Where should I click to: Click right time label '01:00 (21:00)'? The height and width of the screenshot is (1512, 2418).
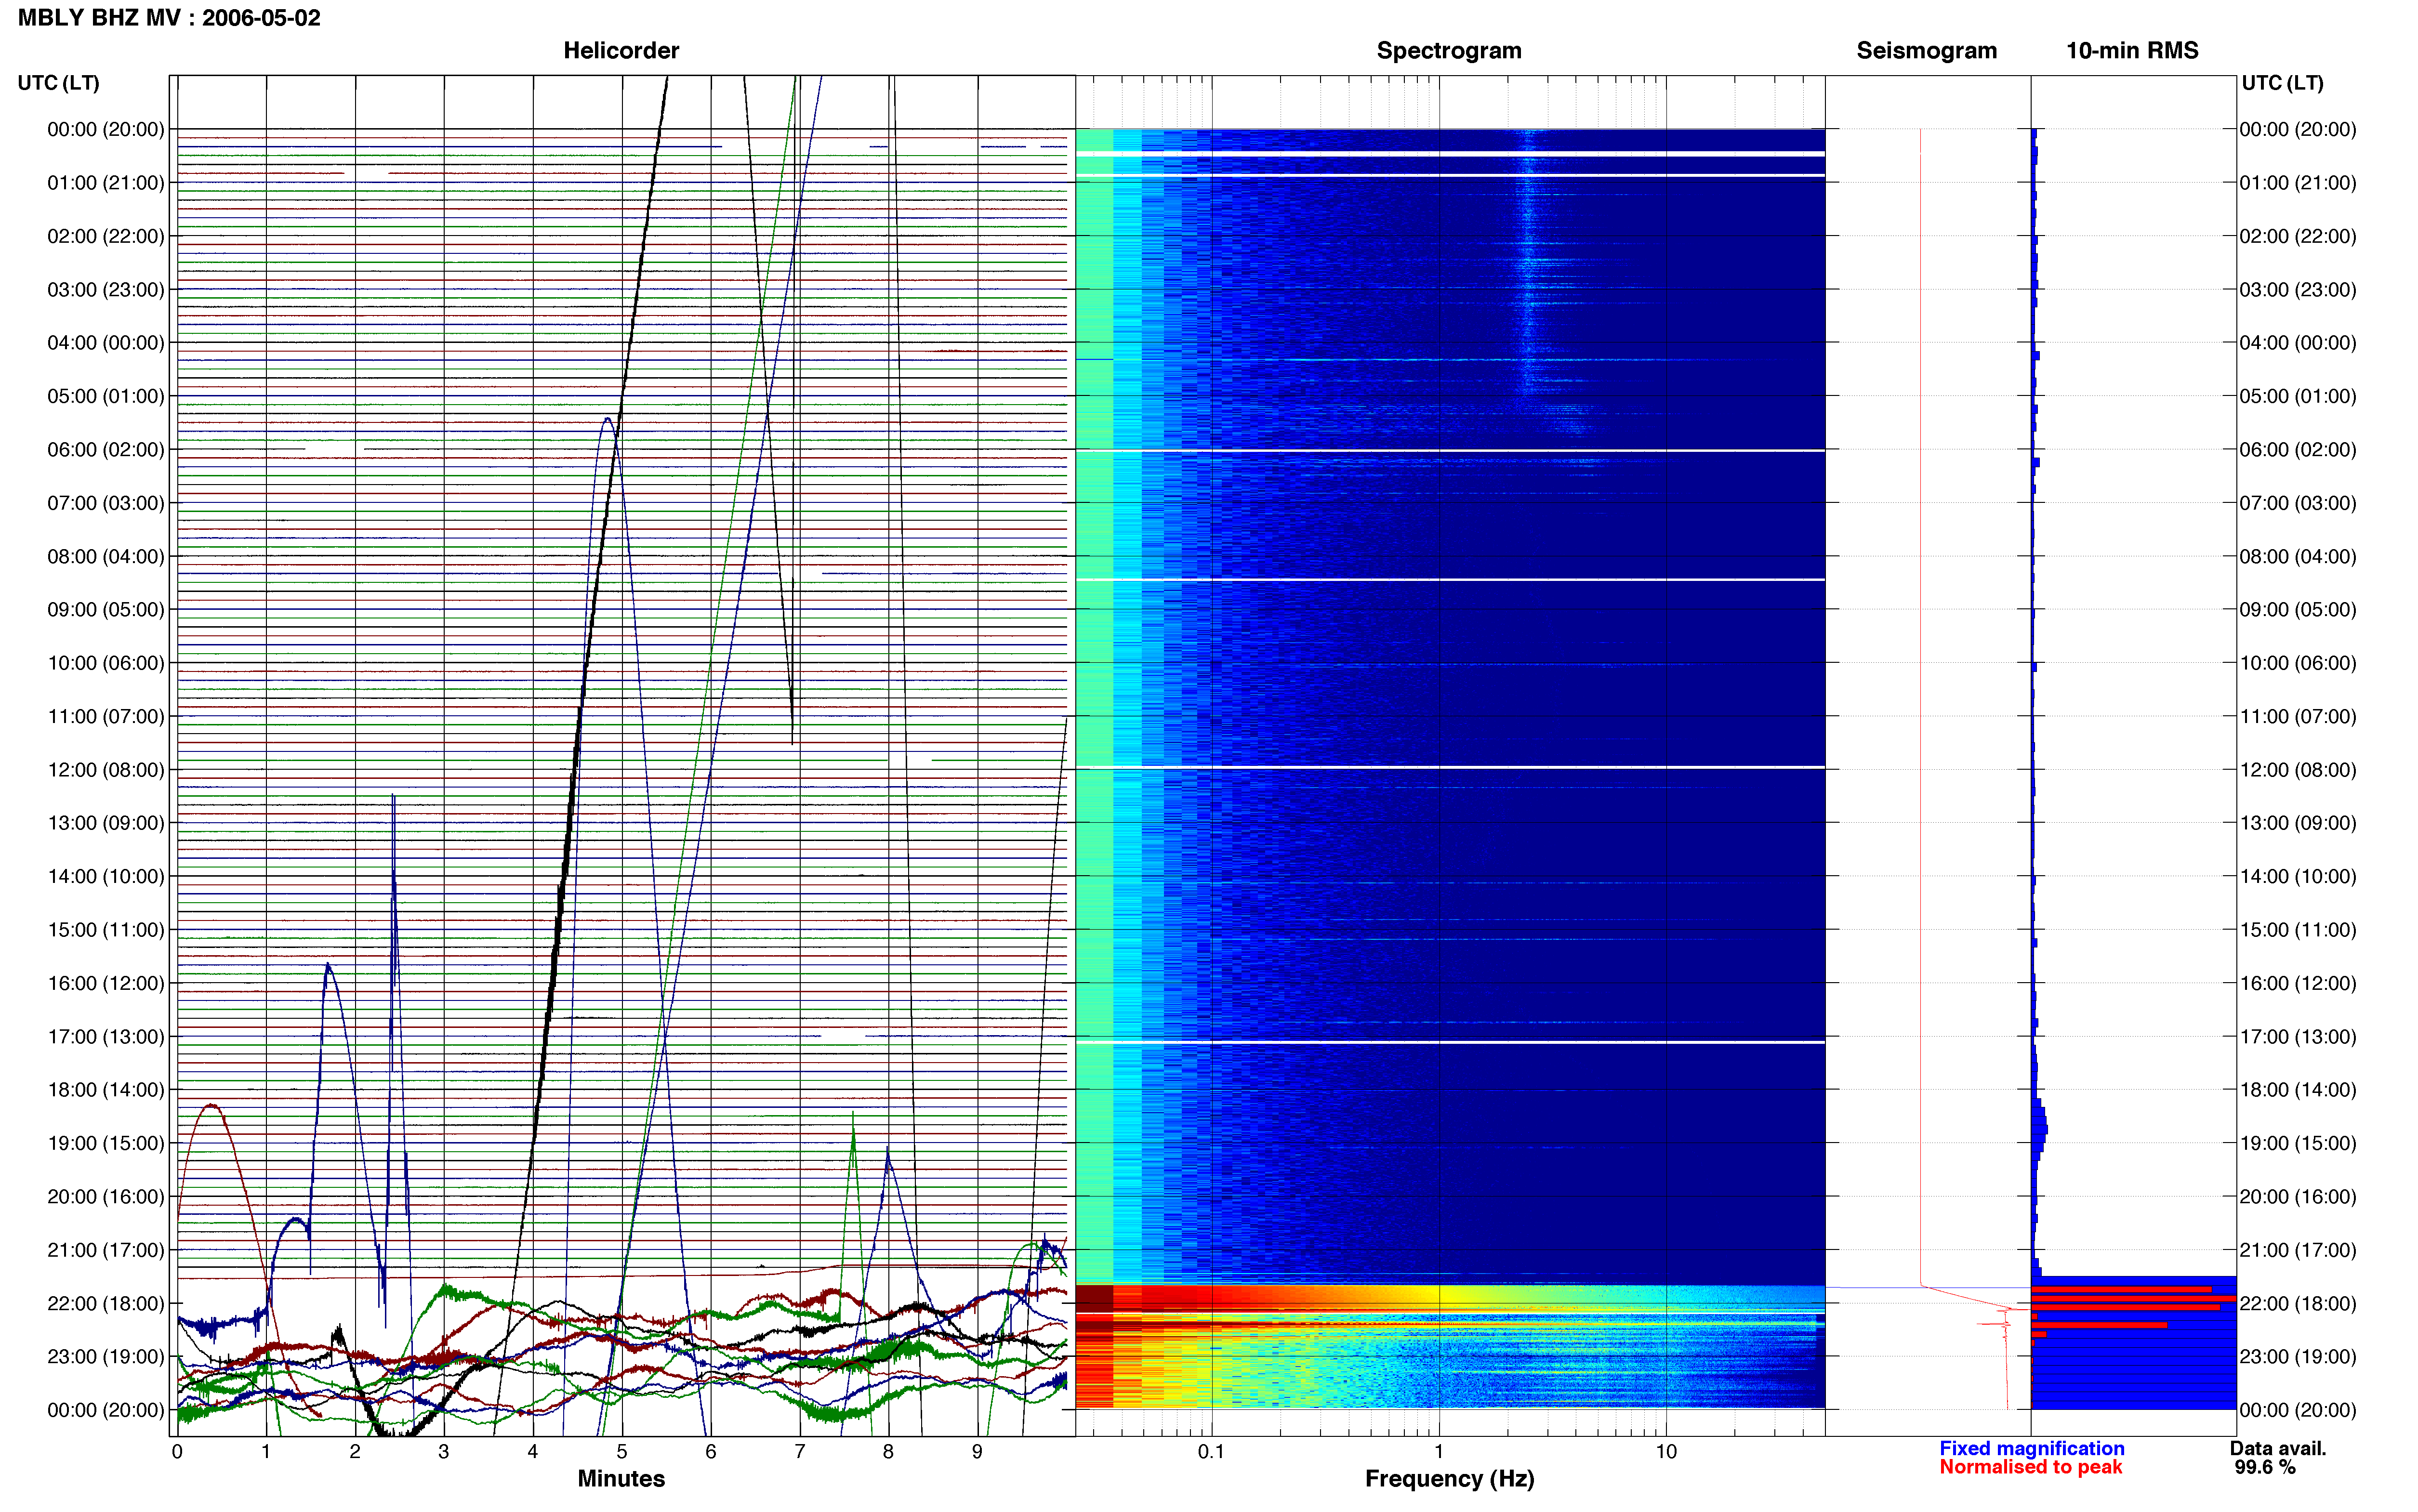[x=2298, y=182]
